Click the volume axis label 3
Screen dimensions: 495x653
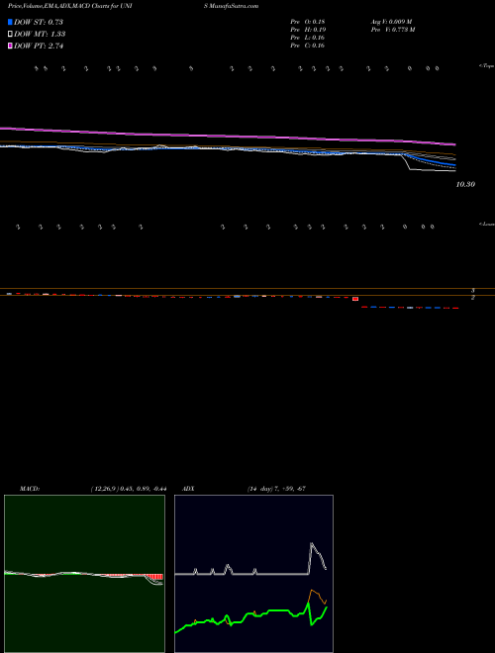[x=473, y=290]
